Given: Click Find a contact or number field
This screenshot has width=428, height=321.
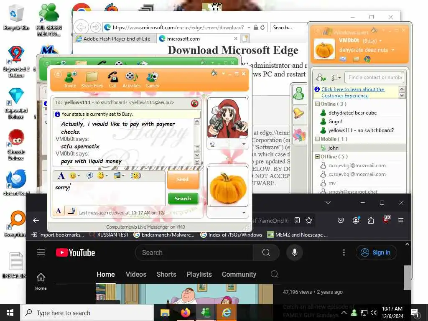Looking at the screenshot, I should click(x=374, y=77).
